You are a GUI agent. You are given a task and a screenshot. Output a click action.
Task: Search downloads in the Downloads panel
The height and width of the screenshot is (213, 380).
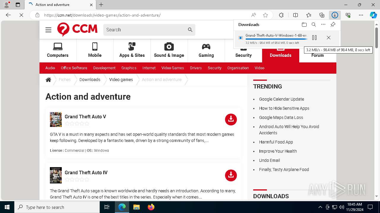[x=313, y=25]
